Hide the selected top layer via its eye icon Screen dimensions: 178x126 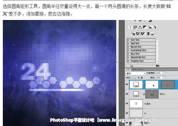127,85
